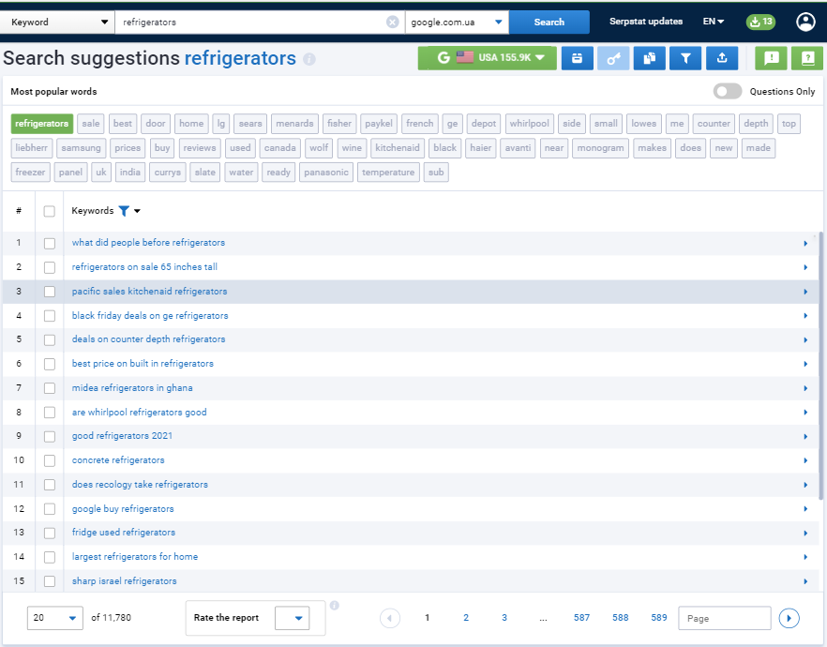Check the box for 'largest refrigerators for home'

50,557
